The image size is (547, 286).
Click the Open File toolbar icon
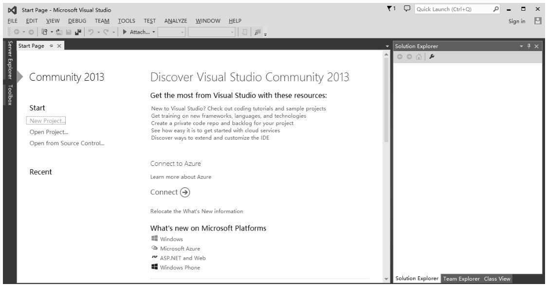pos(59,32)
